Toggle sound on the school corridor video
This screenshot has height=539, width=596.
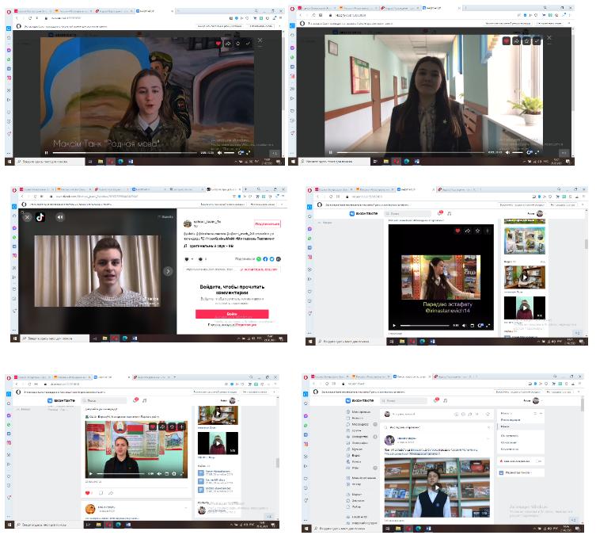(507, 152)
